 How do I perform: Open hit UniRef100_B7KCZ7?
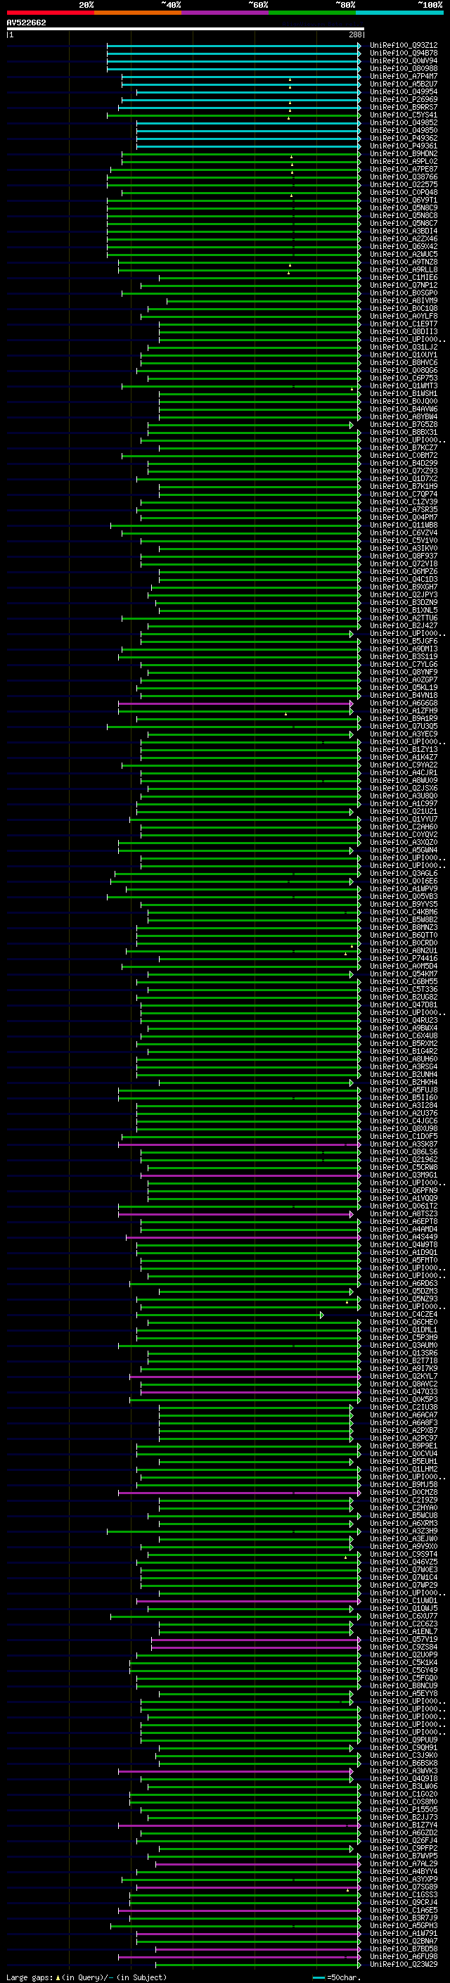click(403, 447)
